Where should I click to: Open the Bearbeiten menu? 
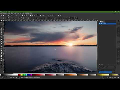(x=5, y=13)
